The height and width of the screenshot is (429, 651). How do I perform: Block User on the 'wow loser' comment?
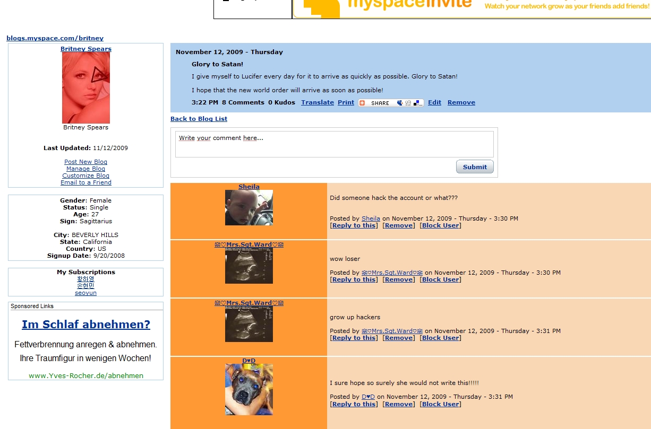[441, 279]
